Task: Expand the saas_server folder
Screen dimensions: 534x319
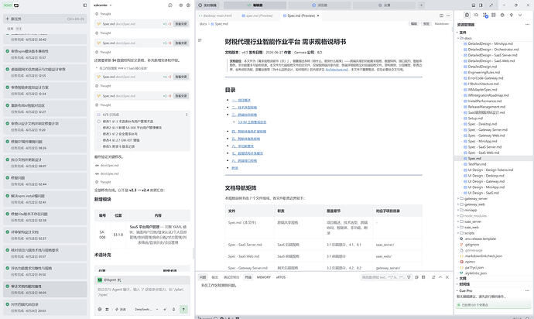Action: coord(458,221)
